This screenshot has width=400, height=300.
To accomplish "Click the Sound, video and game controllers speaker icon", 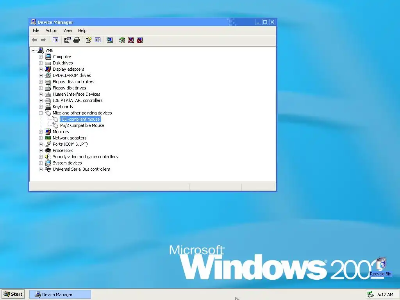I will coord(48,157).
